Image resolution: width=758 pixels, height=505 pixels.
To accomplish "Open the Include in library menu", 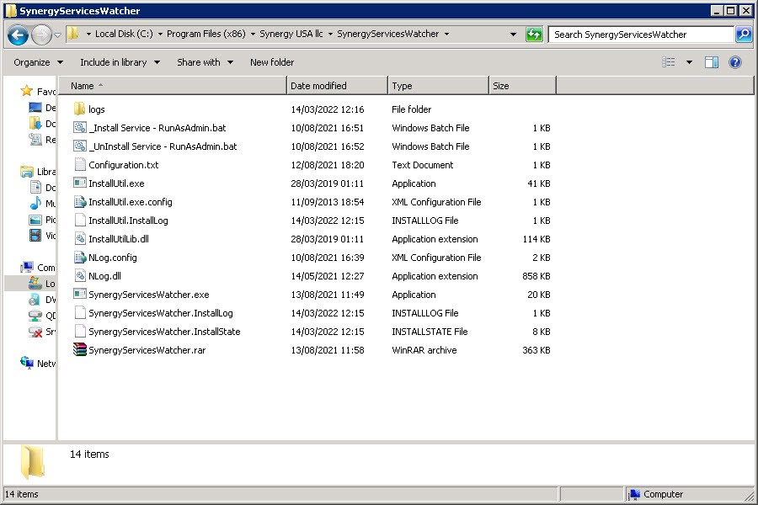I will pyautogui.click(x=120, y=62).
